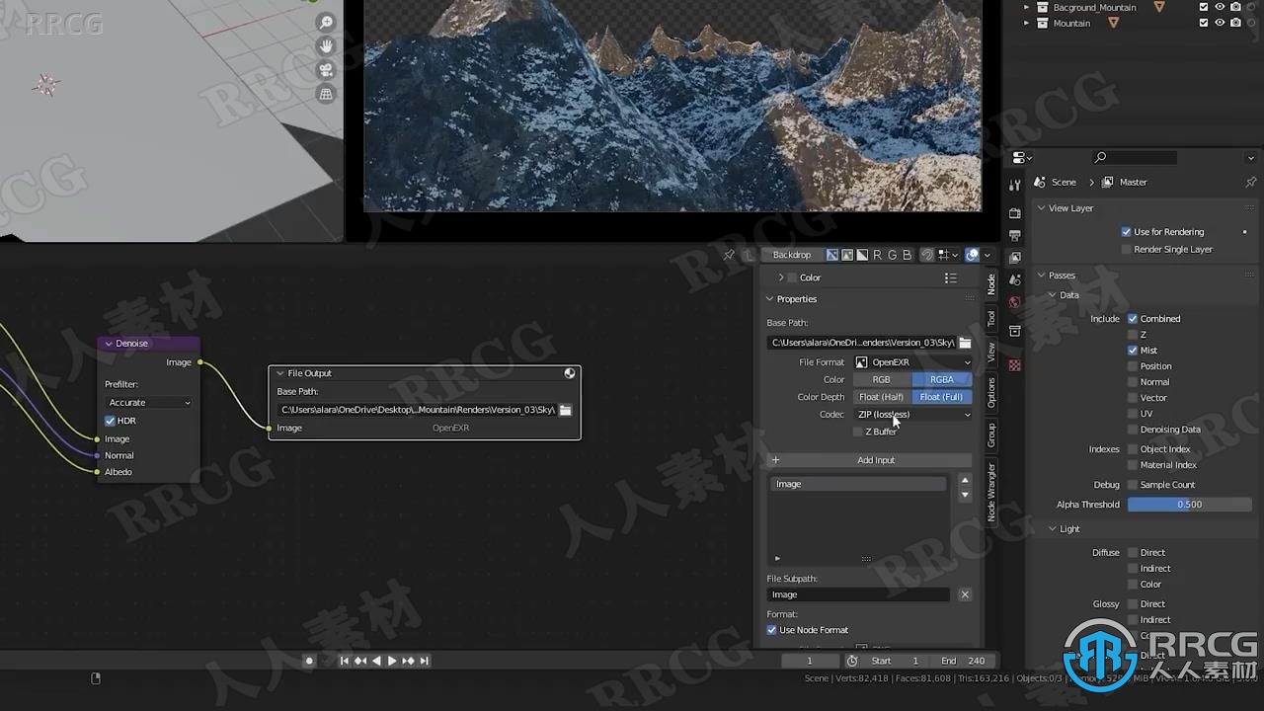Click the viewport pan hand icon
The image size is (1264, 711).
click(325, 46)
